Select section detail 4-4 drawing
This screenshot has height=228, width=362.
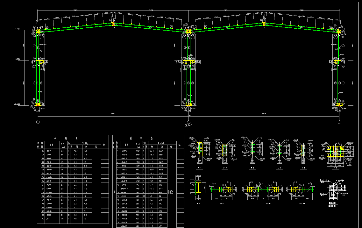(279, 150)
